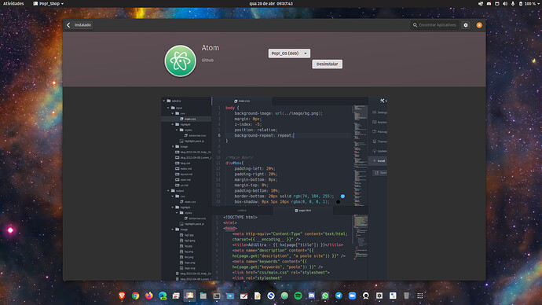
Task: Click the Pop!_Shop icon in the dock
Action: click(189, 296)
